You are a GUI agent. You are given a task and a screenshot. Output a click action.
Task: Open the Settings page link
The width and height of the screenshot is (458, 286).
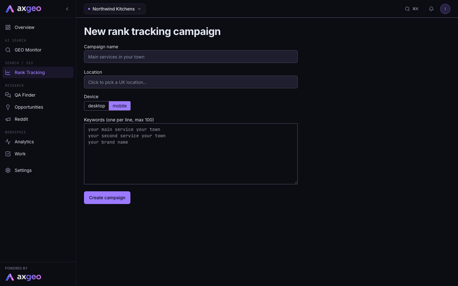click(x=38, y=170)
